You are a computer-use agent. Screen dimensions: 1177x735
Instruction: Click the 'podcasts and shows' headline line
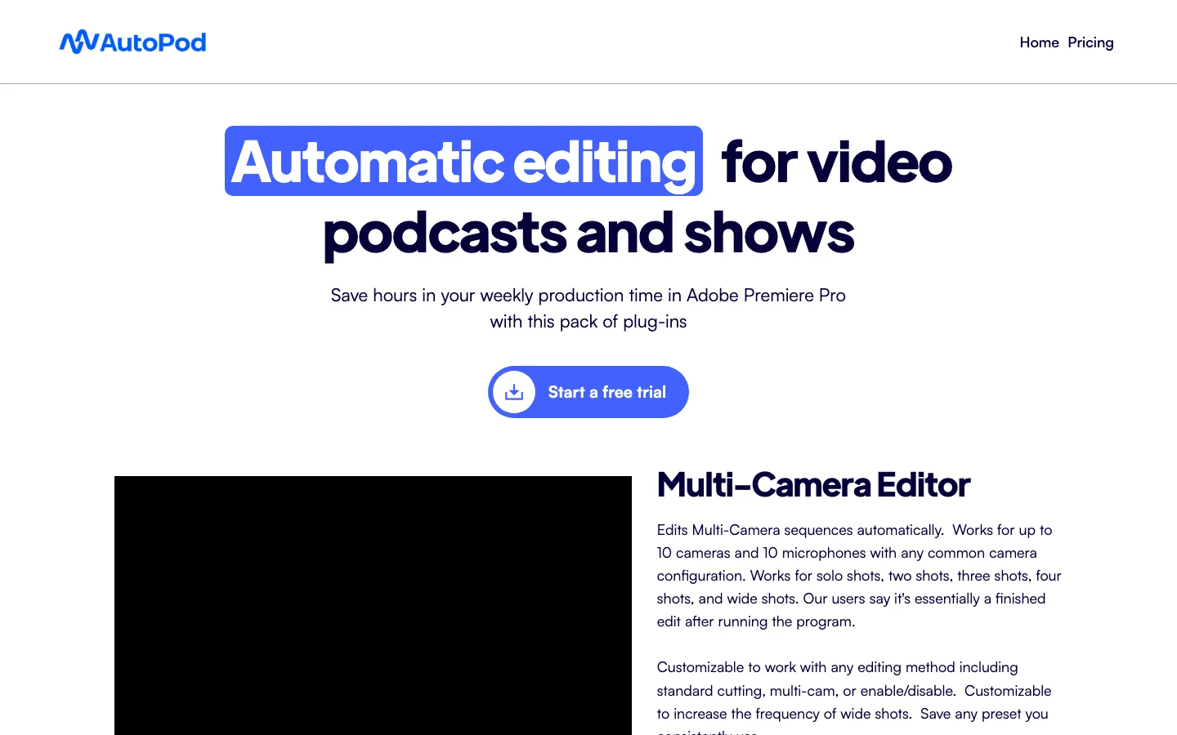click(x=588, y=233)
